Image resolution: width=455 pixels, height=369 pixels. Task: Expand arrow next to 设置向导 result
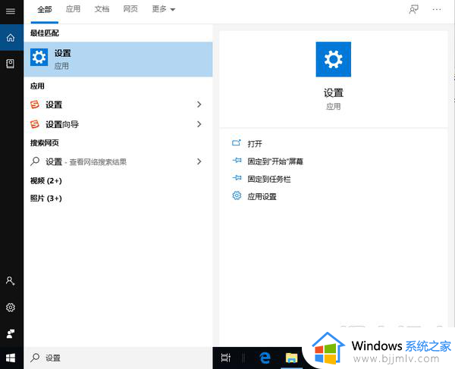tap(199, 124)
